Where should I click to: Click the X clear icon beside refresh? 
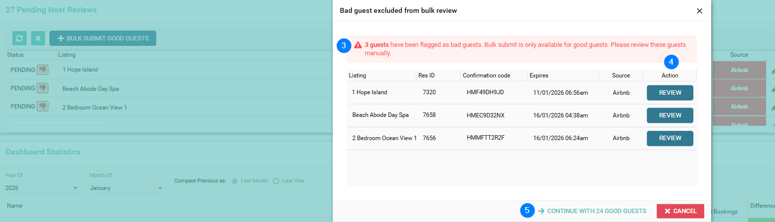point(38,38)
